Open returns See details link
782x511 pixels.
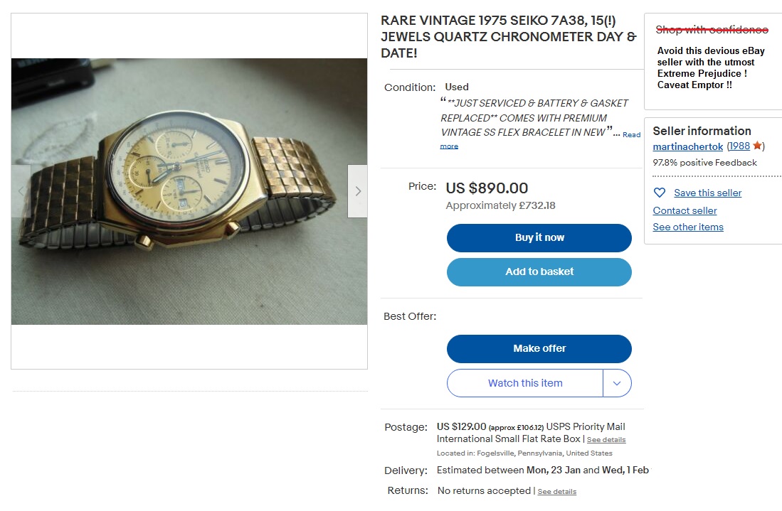pos(557,491)
